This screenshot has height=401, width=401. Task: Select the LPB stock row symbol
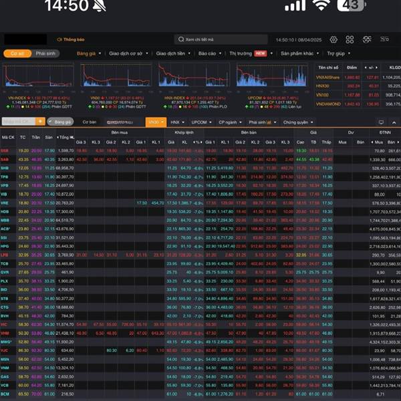click(x=5, y=255)
